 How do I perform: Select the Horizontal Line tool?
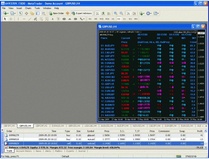click(x=24, y=19)
